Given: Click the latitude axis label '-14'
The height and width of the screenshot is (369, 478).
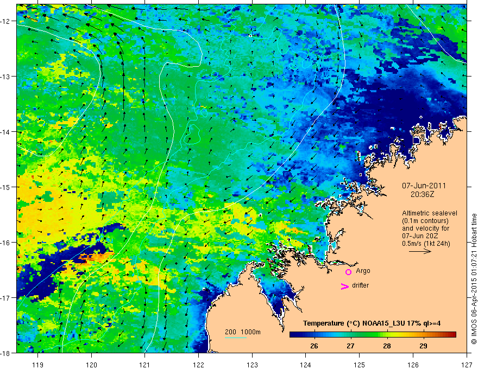Looking at the screenshot, I should point(5,132).
